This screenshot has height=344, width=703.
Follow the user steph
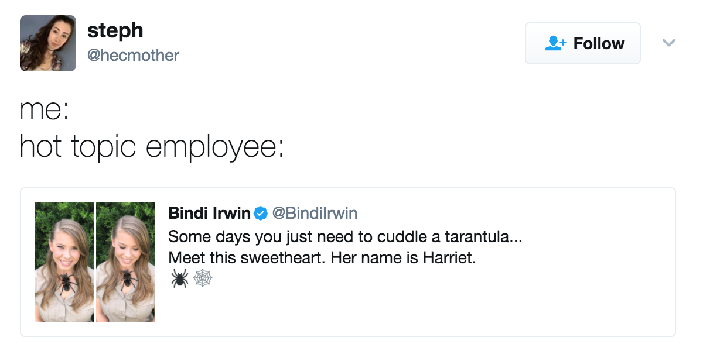(582, 43)
